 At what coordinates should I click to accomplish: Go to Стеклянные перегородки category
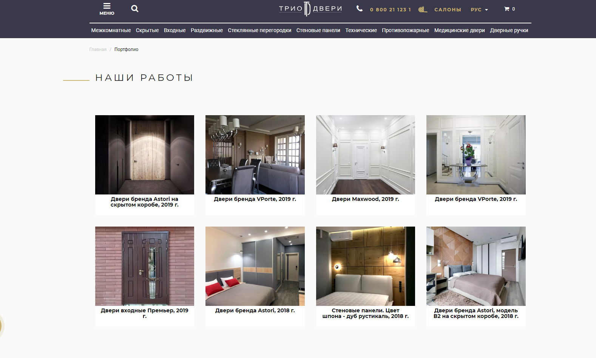coord(259,30)
